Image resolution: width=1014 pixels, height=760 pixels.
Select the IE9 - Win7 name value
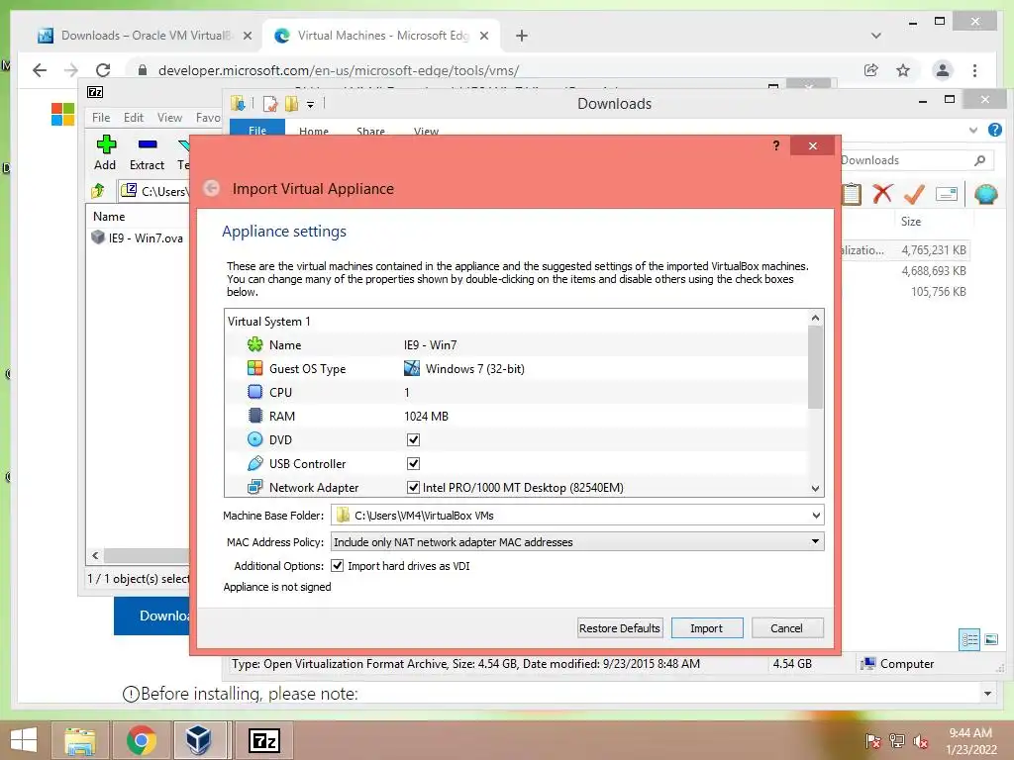pyautogui.click(x=430, y=344)
